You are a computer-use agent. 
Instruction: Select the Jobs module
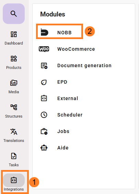tap(63, 131)
